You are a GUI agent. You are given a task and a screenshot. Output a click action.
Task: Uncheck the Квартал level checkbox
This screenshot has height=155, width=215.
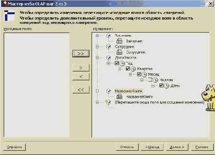coord(128,68)
